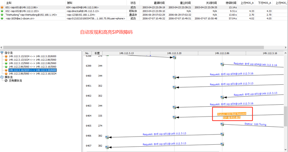This screenshot has height=152, width=288.
Task: Click the vertical scrollbar thumb in the ladder diagram
Action: click(286, 117)
